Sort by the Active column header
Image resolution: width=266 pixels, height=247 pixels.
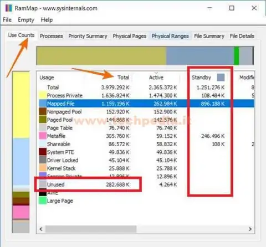coord(156,78)
